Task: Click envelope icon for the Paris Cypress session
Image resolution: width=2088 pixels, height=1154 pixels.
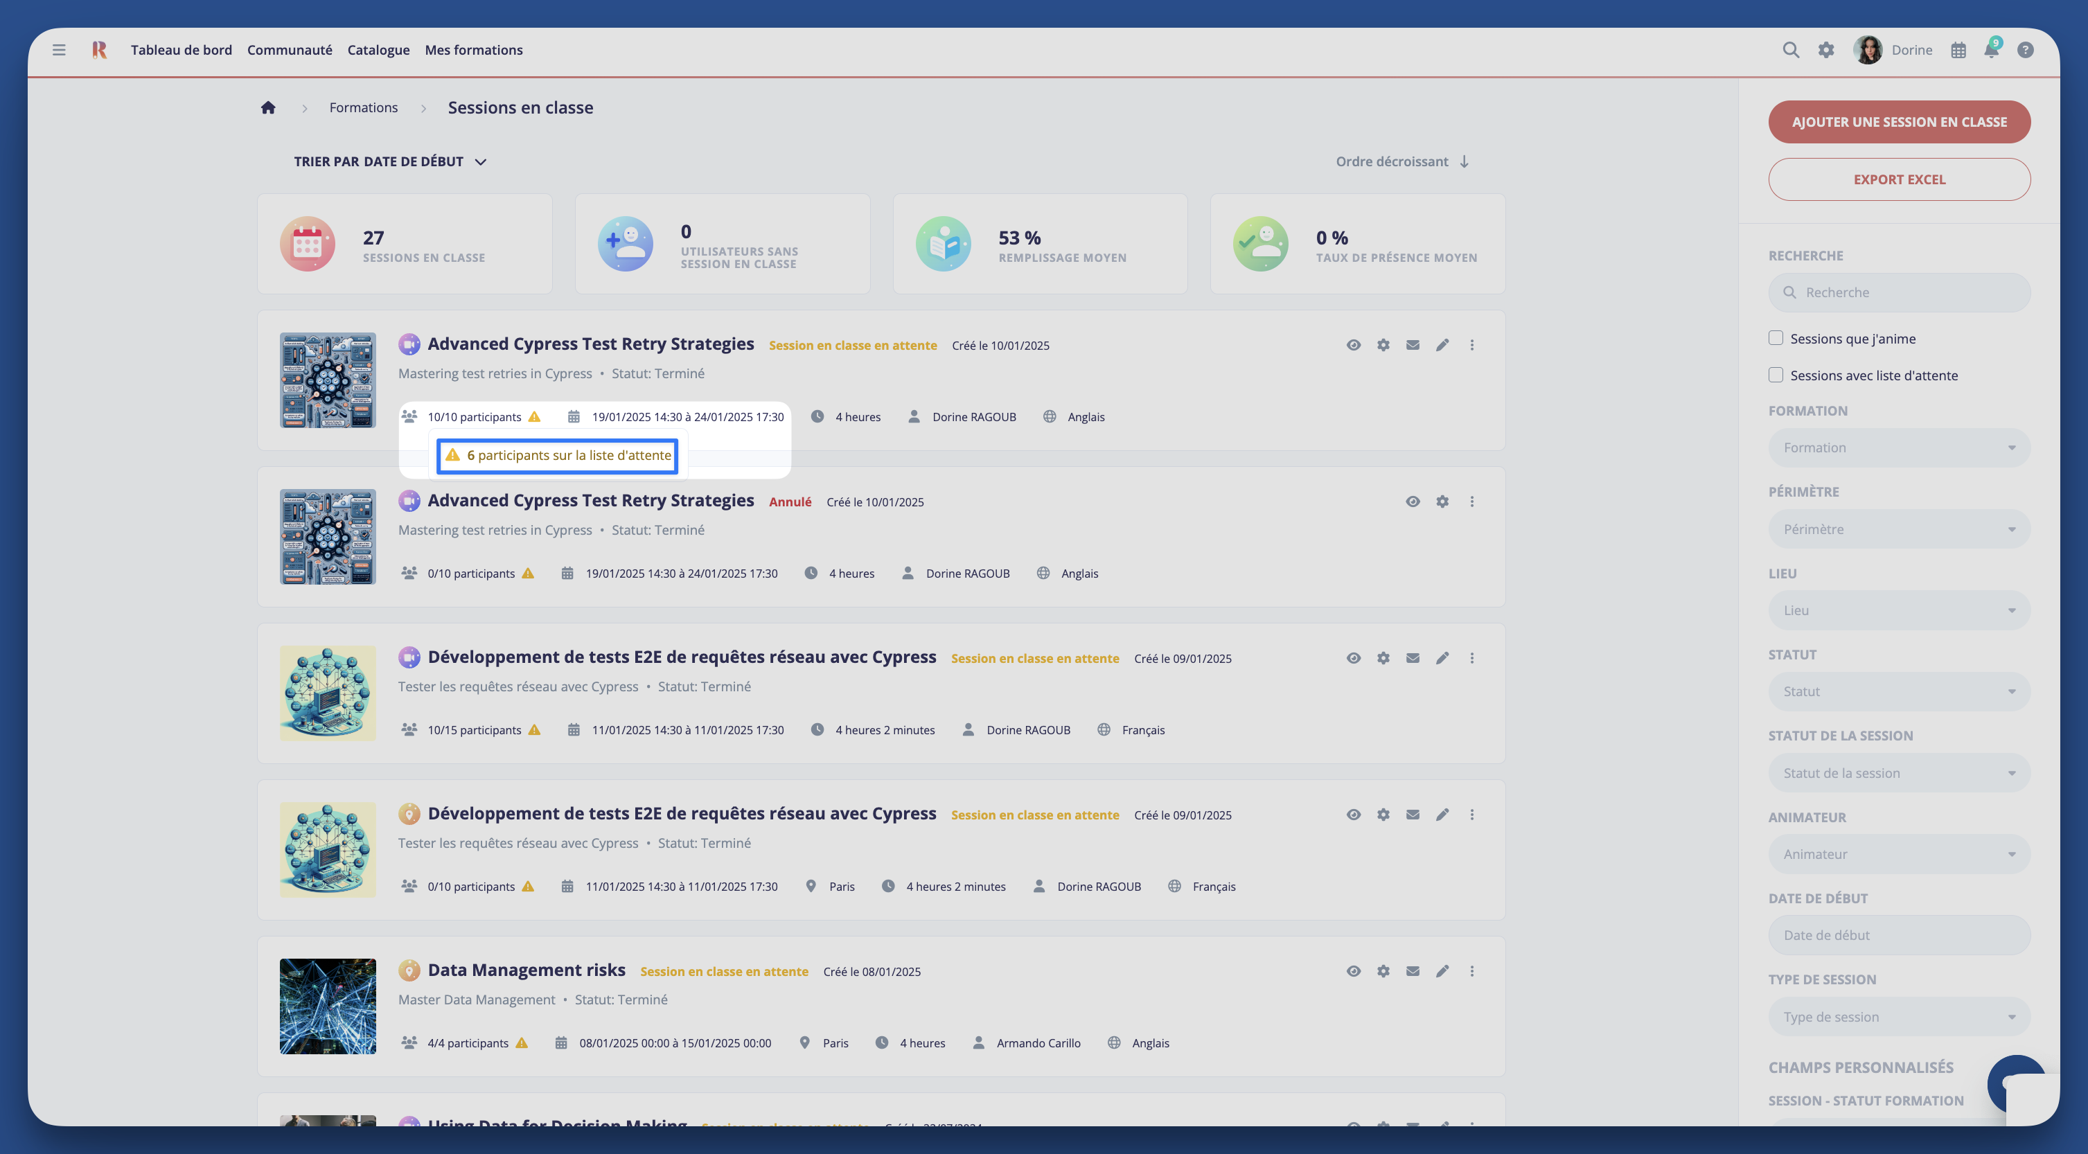Action: (1413, 815)
